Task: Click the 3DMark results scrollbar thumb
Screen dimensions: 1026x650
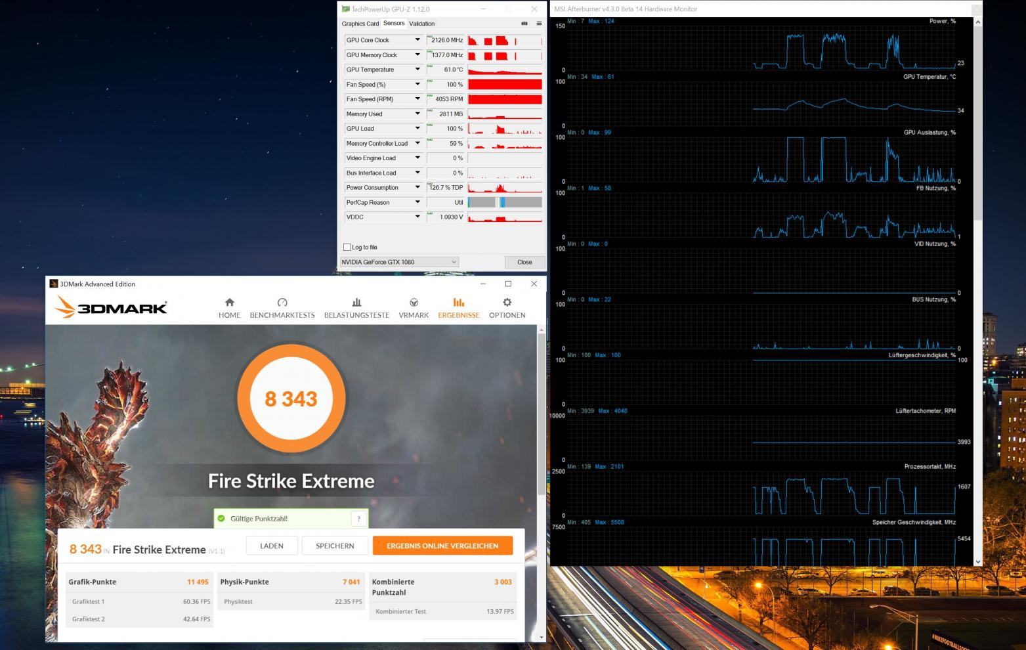Action: (542, 414)
